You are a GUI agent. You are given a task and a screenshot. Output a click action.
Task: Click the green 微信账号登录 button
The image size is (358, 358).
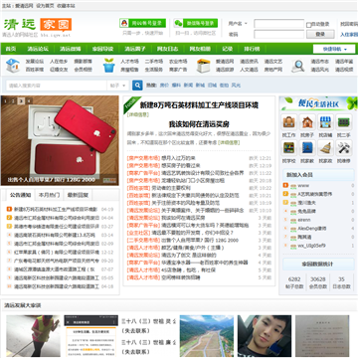(x=196, y=23)
